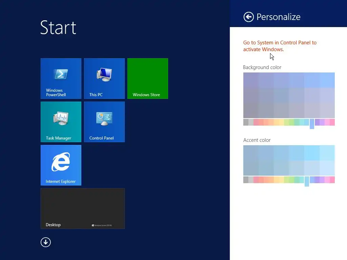The height and width of the screenshot is (260, 347).
Task: Click the Personalize panel title
Action: (x=279, y=17)
